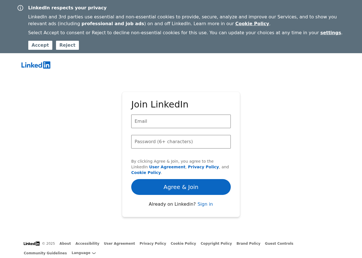Expand the Language dropdown in footer

84,253
